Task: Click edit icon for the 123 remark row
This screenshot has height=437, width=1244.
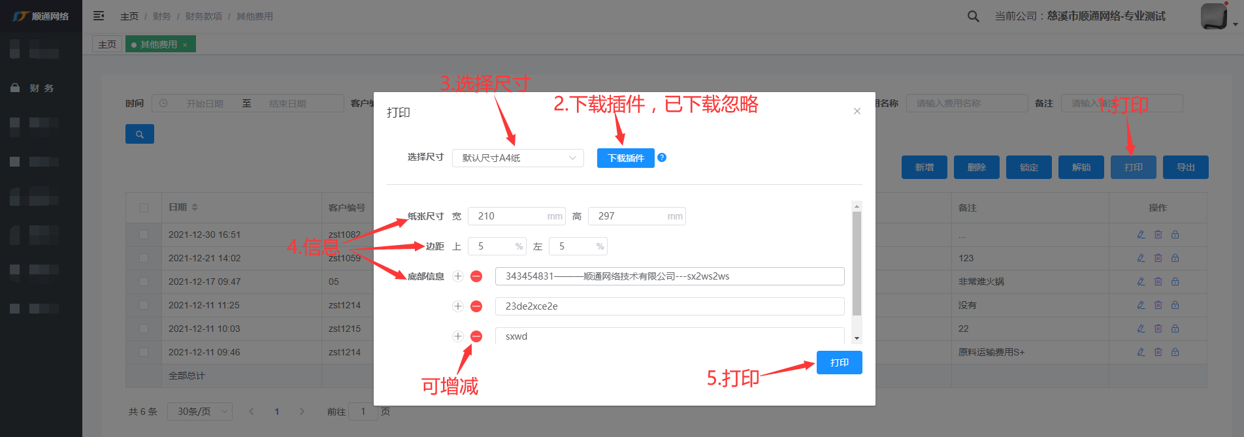Action: point(1141,258)
